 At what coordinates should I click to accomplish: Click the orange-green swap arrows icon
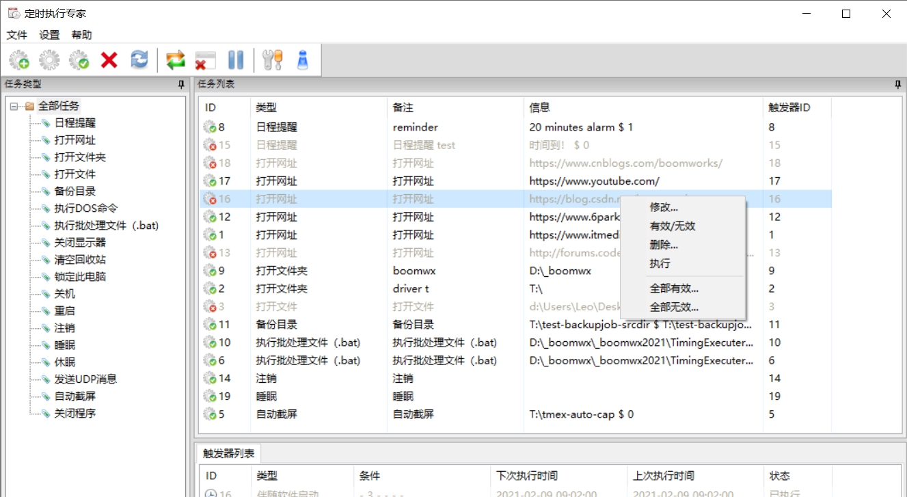click(176, 60)
